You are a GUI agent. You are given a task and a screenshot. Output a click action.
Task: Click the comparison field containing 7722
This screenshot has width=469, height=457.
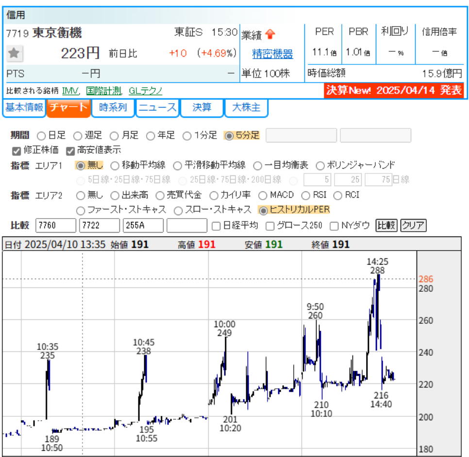pos(100,225)
